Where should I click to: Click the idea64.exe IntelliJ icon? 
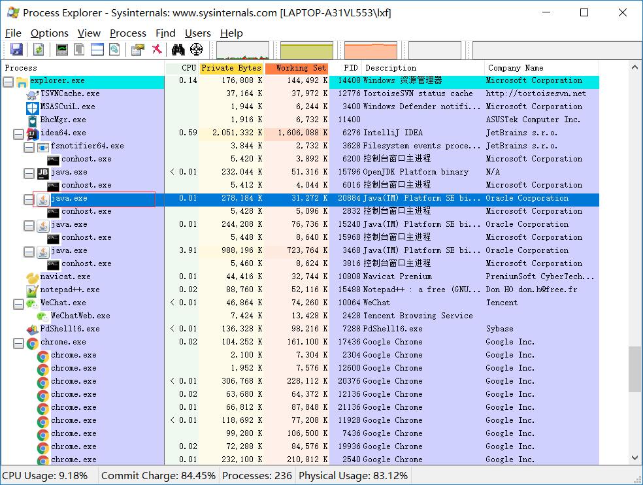(x=33, y=134)
